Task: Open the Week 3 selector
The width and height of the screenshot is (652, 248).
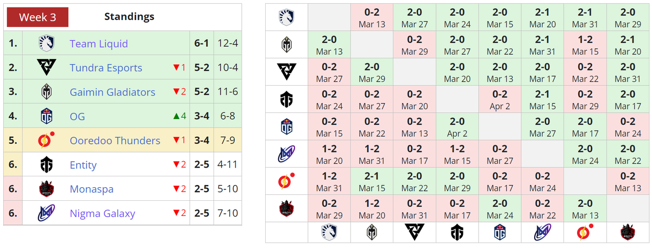Action: [x=37, y=17]
